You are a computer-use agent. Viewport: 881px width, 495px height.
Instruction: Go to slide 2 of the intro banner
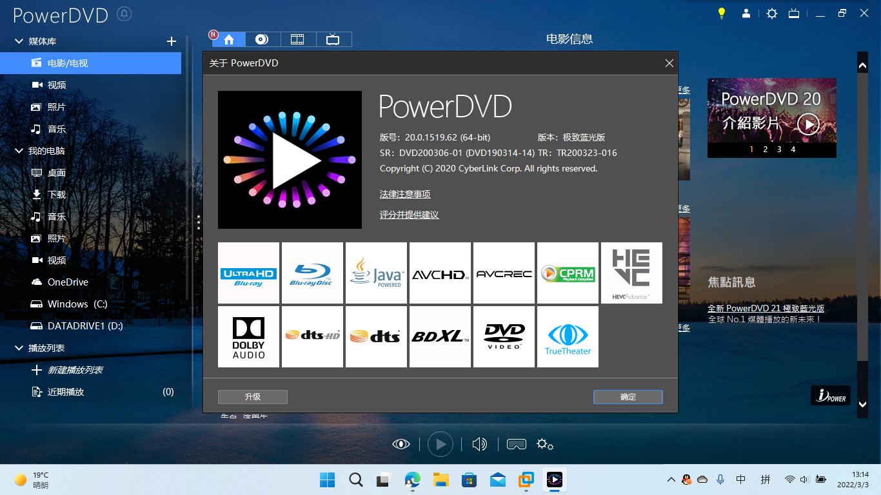[x=765, y=150]
